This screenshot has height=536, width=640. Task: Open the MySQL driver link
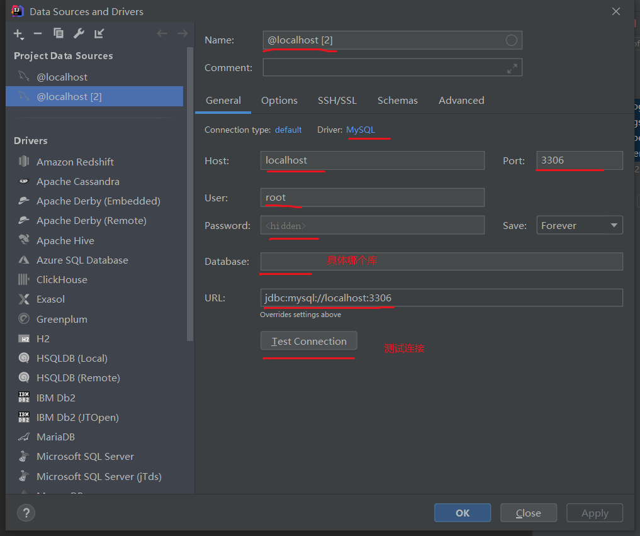(361, 130)
